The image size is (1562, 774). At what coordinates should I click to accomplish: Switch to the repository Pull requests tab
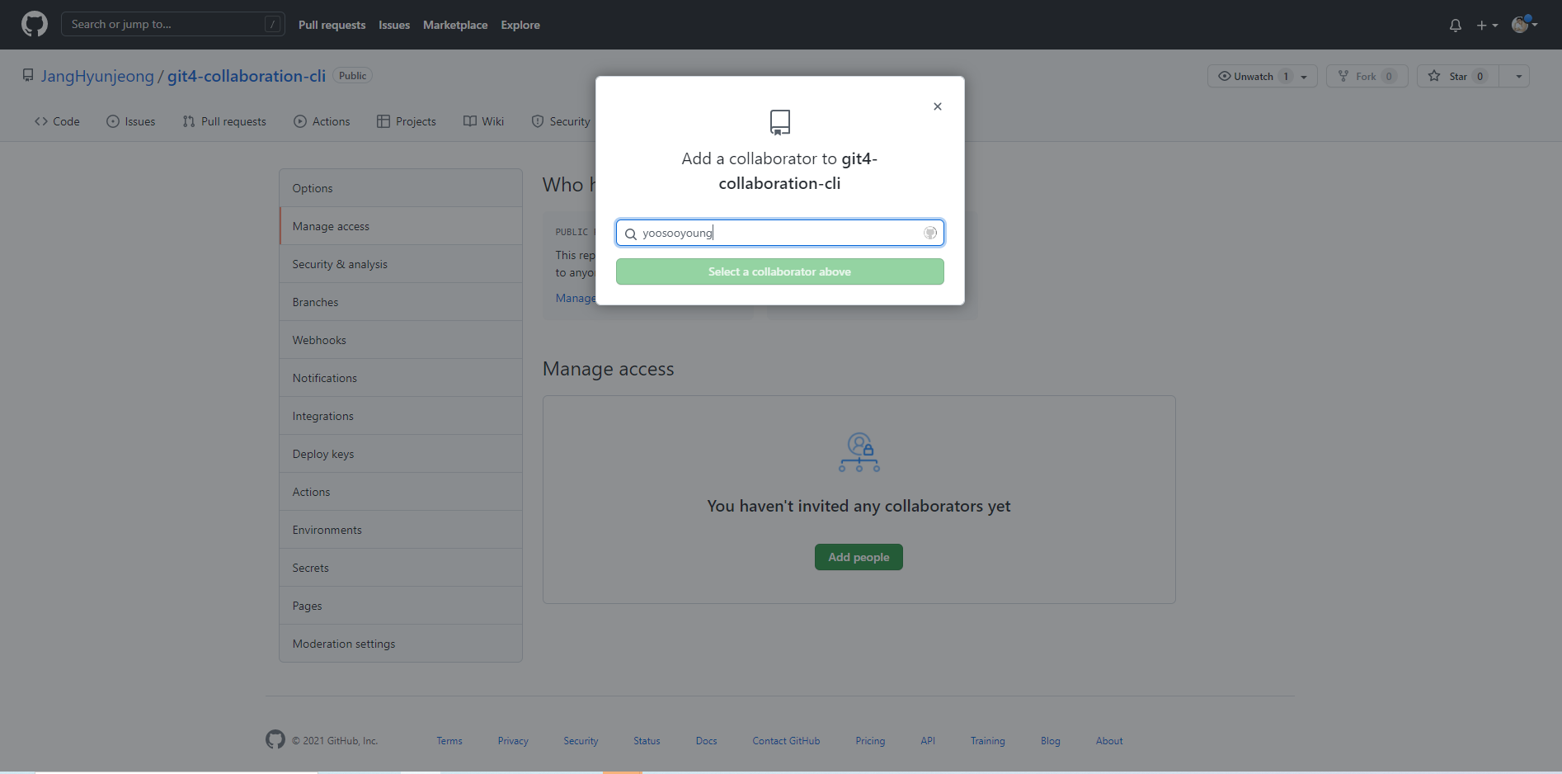tap(224, 121)
